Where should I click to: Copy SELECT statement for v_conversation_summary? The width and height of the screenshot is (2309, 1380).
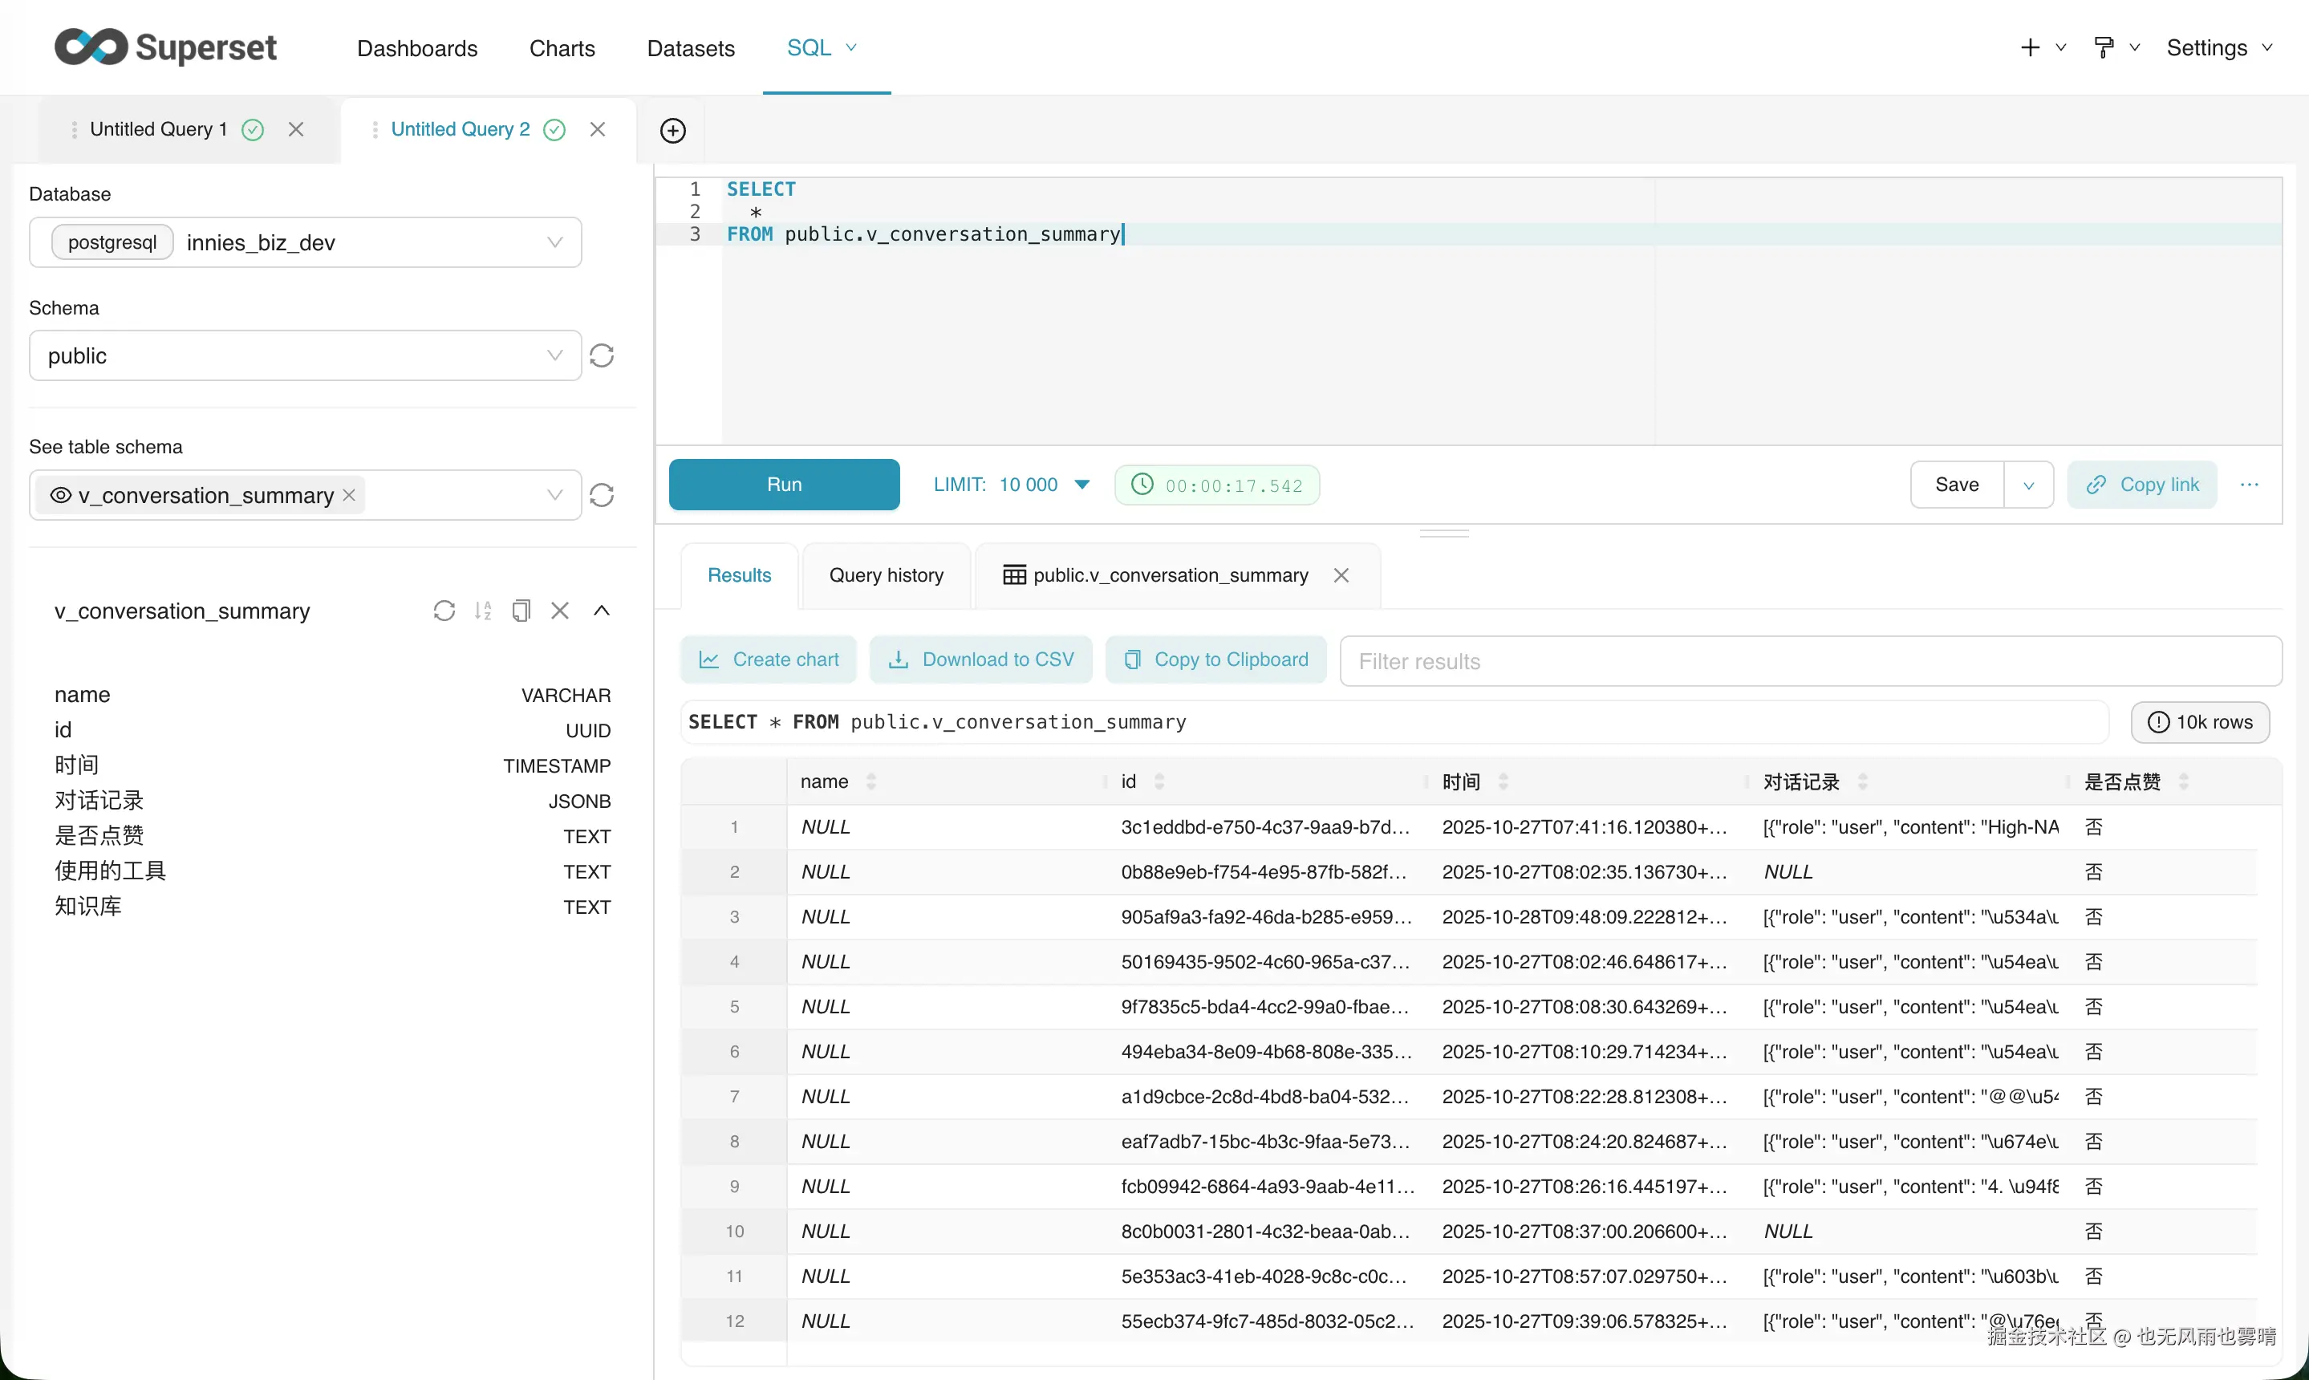tap(521, 610)
